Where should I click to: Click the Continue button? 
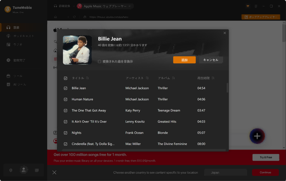[265, 172]
